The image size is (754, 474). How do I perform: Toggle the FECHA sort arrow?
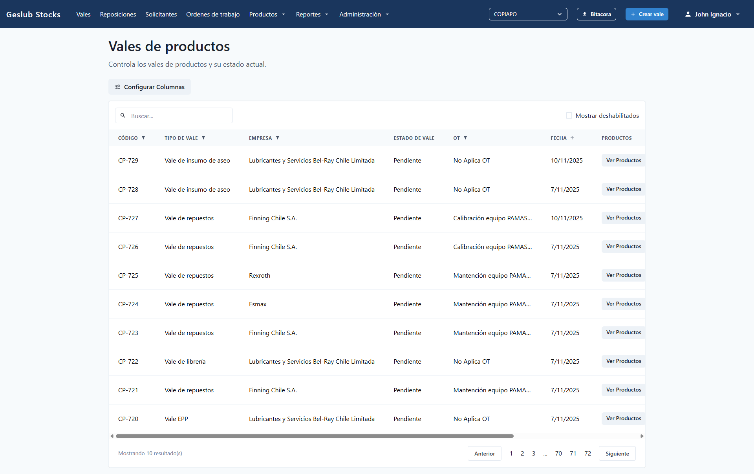(x=572, y=138)
